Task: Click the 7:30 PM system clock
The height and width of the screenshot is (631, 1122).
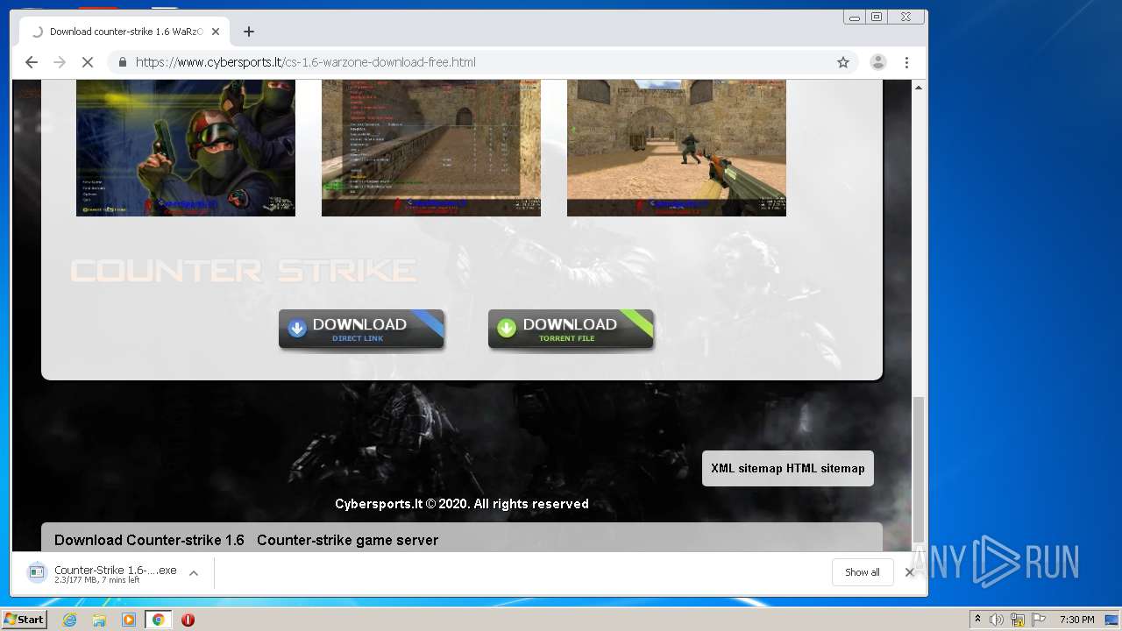Action: point(1076,620)
